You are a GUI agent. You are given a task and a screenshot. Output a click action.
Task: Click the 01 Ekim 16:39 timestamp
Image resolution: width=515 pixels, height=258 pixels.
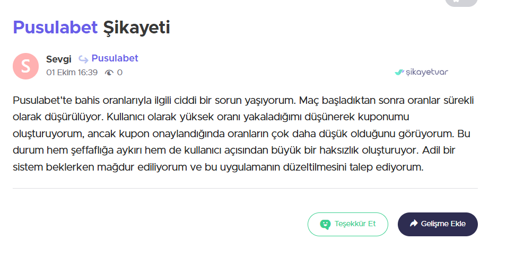(72, 73)
